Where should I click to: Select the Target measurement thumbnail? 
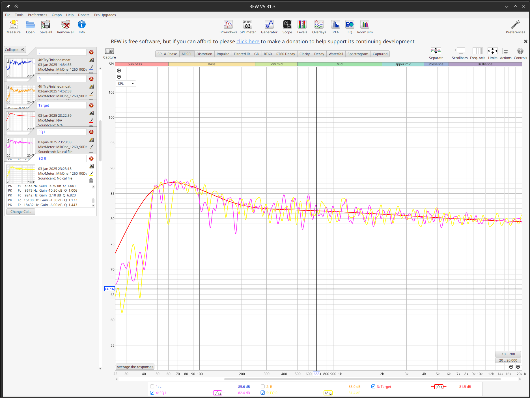21,121
